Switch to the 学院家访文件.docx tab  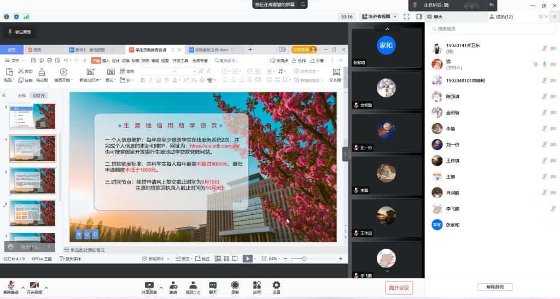tap(212, 50)
